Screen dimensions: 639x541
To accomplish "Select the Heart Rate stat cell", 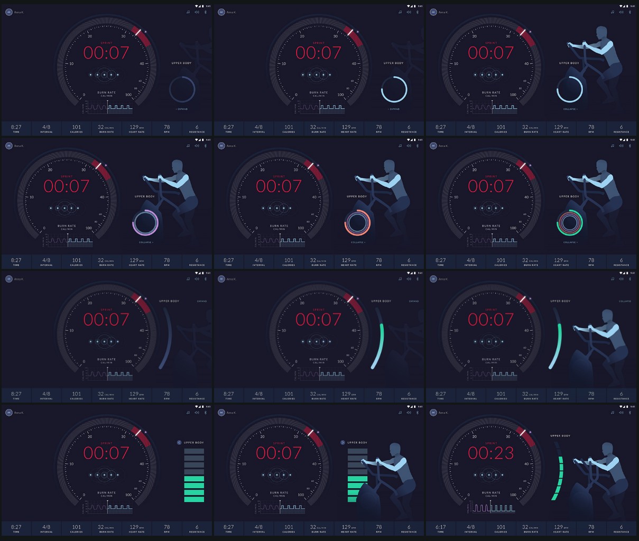I will point(137,128).
